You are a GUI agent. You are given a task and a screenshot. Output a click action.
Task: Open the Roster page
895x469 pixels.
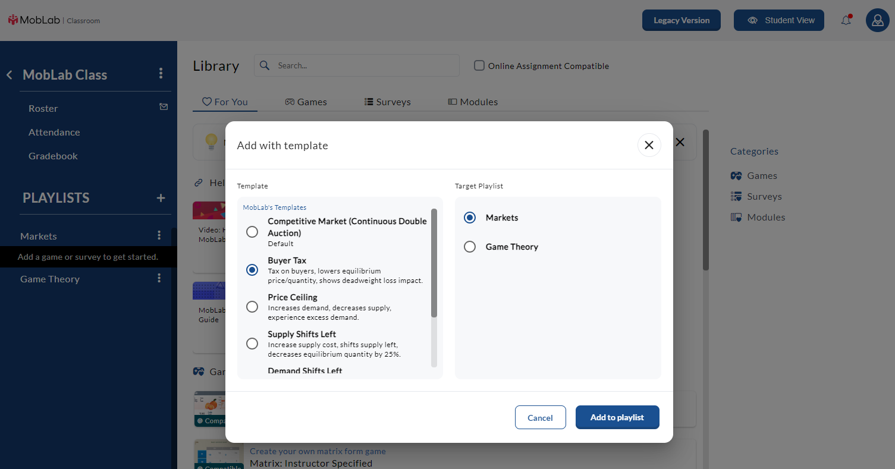click(43, 108)
